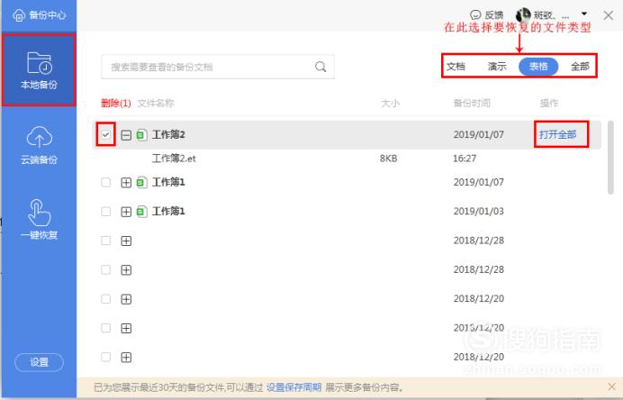Check the box for second 2018/12/20 row
The height and width of the screenshot is (400, 623).
(105, 328)
